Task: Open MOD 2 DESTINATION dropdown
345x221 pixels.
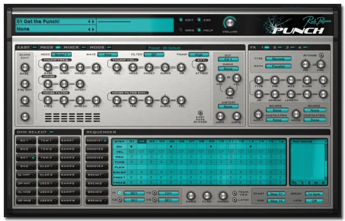Action: (315, 120)
